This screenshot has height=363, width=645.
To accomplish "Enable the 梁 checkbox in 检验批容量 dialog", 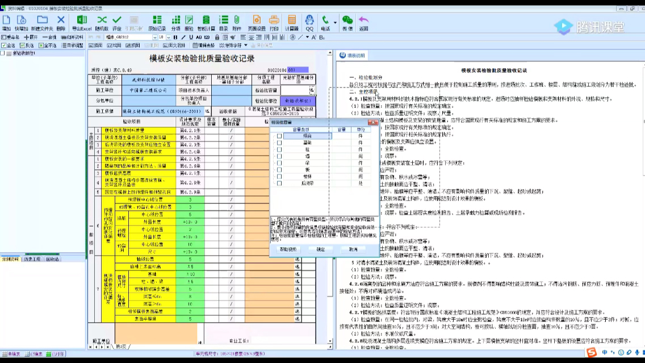I will (x=279, y=163).
